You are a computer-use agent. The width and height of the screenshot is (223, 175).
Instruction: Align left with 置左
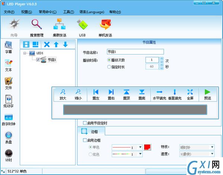pyautogui.click(x=96, y=95)
